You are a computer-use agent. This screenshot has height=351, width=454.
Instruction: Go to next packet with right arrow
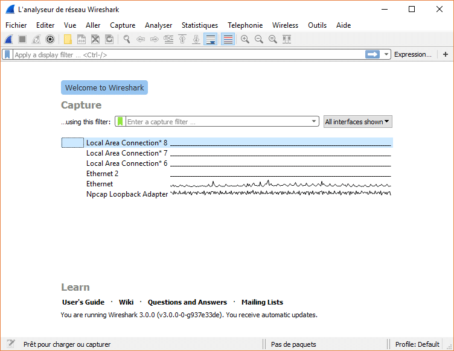(x=155, y=39)
